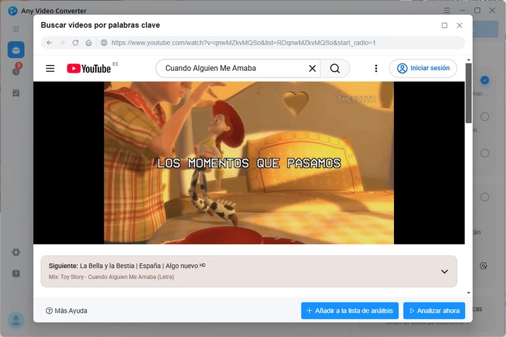Viewport: 506px width, 337px height.
Task: Close the Buscar videos por palabras clave dialog
Action: click(x=459, y=25)
